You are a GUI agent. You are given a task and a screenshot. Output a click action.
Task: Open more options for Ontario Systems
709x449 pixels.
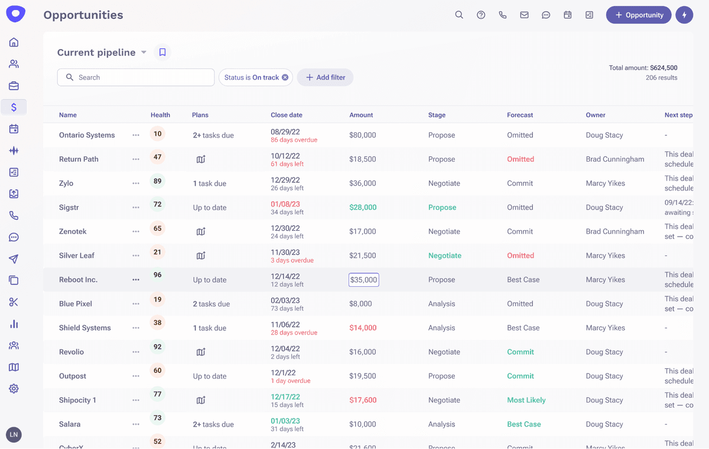click(x=136, y=135)
